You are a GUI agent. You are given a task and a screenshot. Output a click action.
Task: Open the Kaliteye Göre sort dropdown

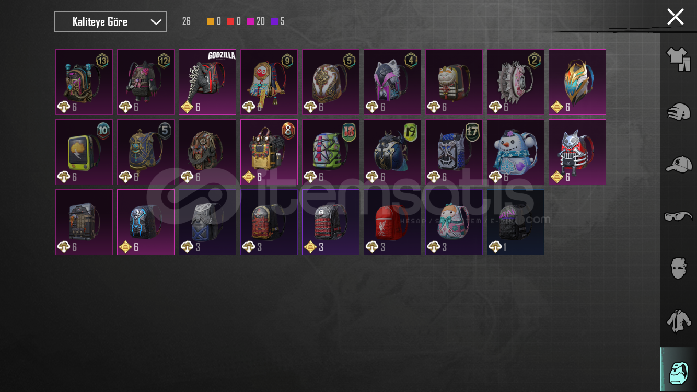110,21
